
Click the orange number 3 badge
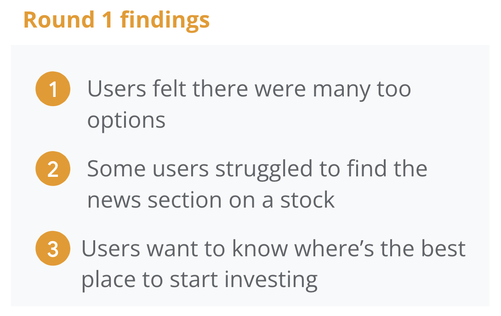tap(53, 248)
